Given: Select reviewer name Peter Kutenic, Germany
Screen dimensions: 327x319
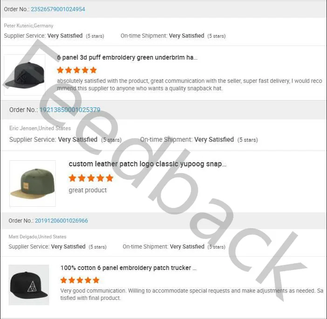Looking at the screenshot, I should click(28, 26).
